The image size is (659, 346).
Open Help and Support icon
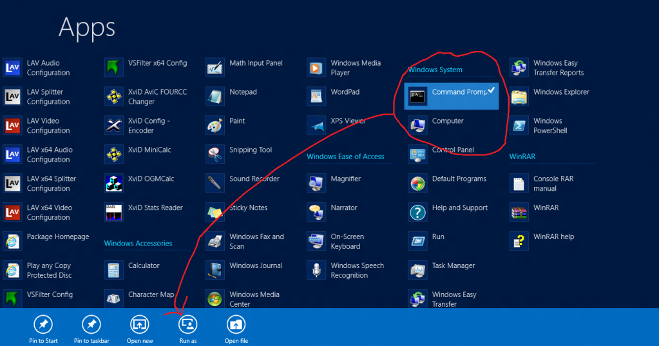tap(417, 213)
